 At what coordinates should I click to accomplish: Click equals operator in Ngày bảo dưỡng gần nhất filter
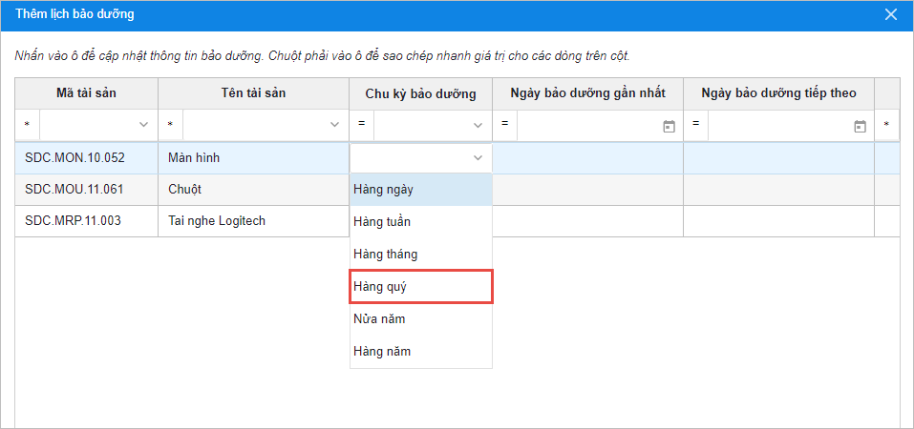click(504, 125)
